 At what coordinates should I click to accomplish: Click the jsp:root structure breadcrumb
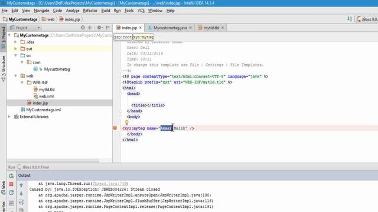tap(123, 37)
